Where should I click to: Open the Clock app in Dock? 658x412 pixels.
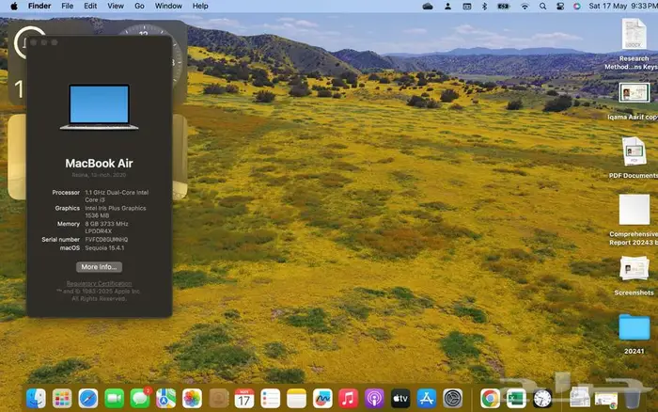(x=542, y=398)
